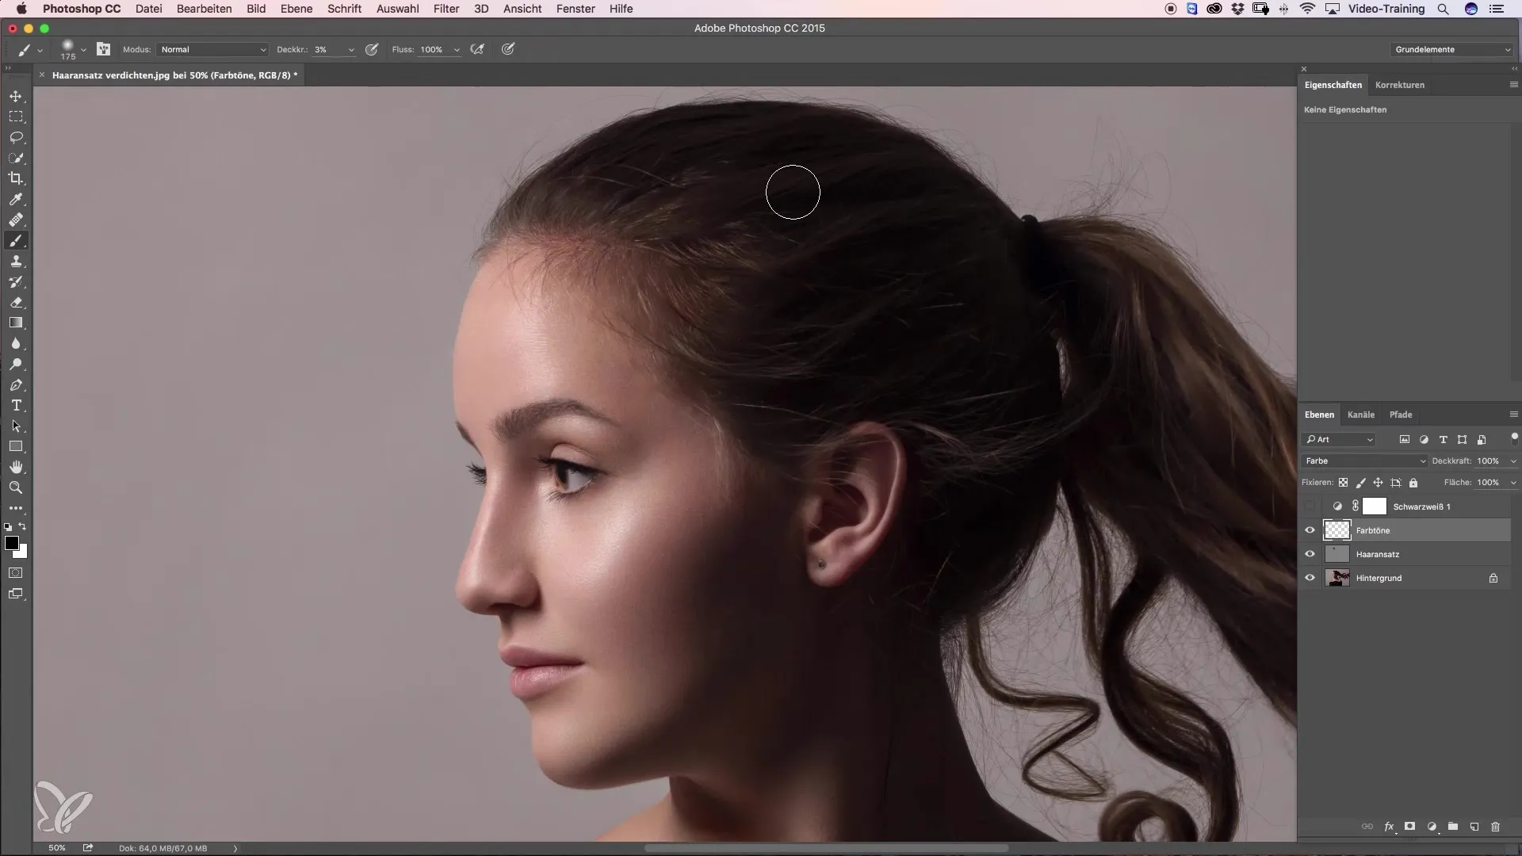Screen dimensions: 1522x856
Task: Select the Brush tool in toolbar
Action: pyautogui.click(x=16, y=240)
